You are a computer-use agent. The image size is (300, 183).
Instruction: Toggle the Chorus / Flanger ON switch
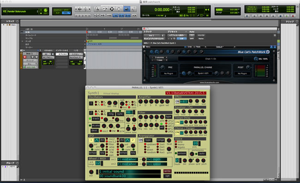[x=177, y=132]
